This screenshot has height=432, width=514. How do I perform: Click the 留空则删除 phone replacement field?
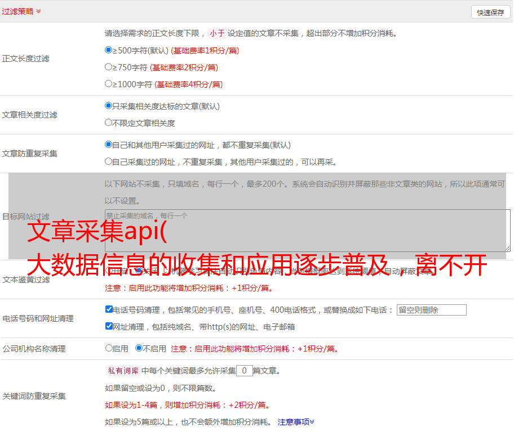tap(431, 310)
